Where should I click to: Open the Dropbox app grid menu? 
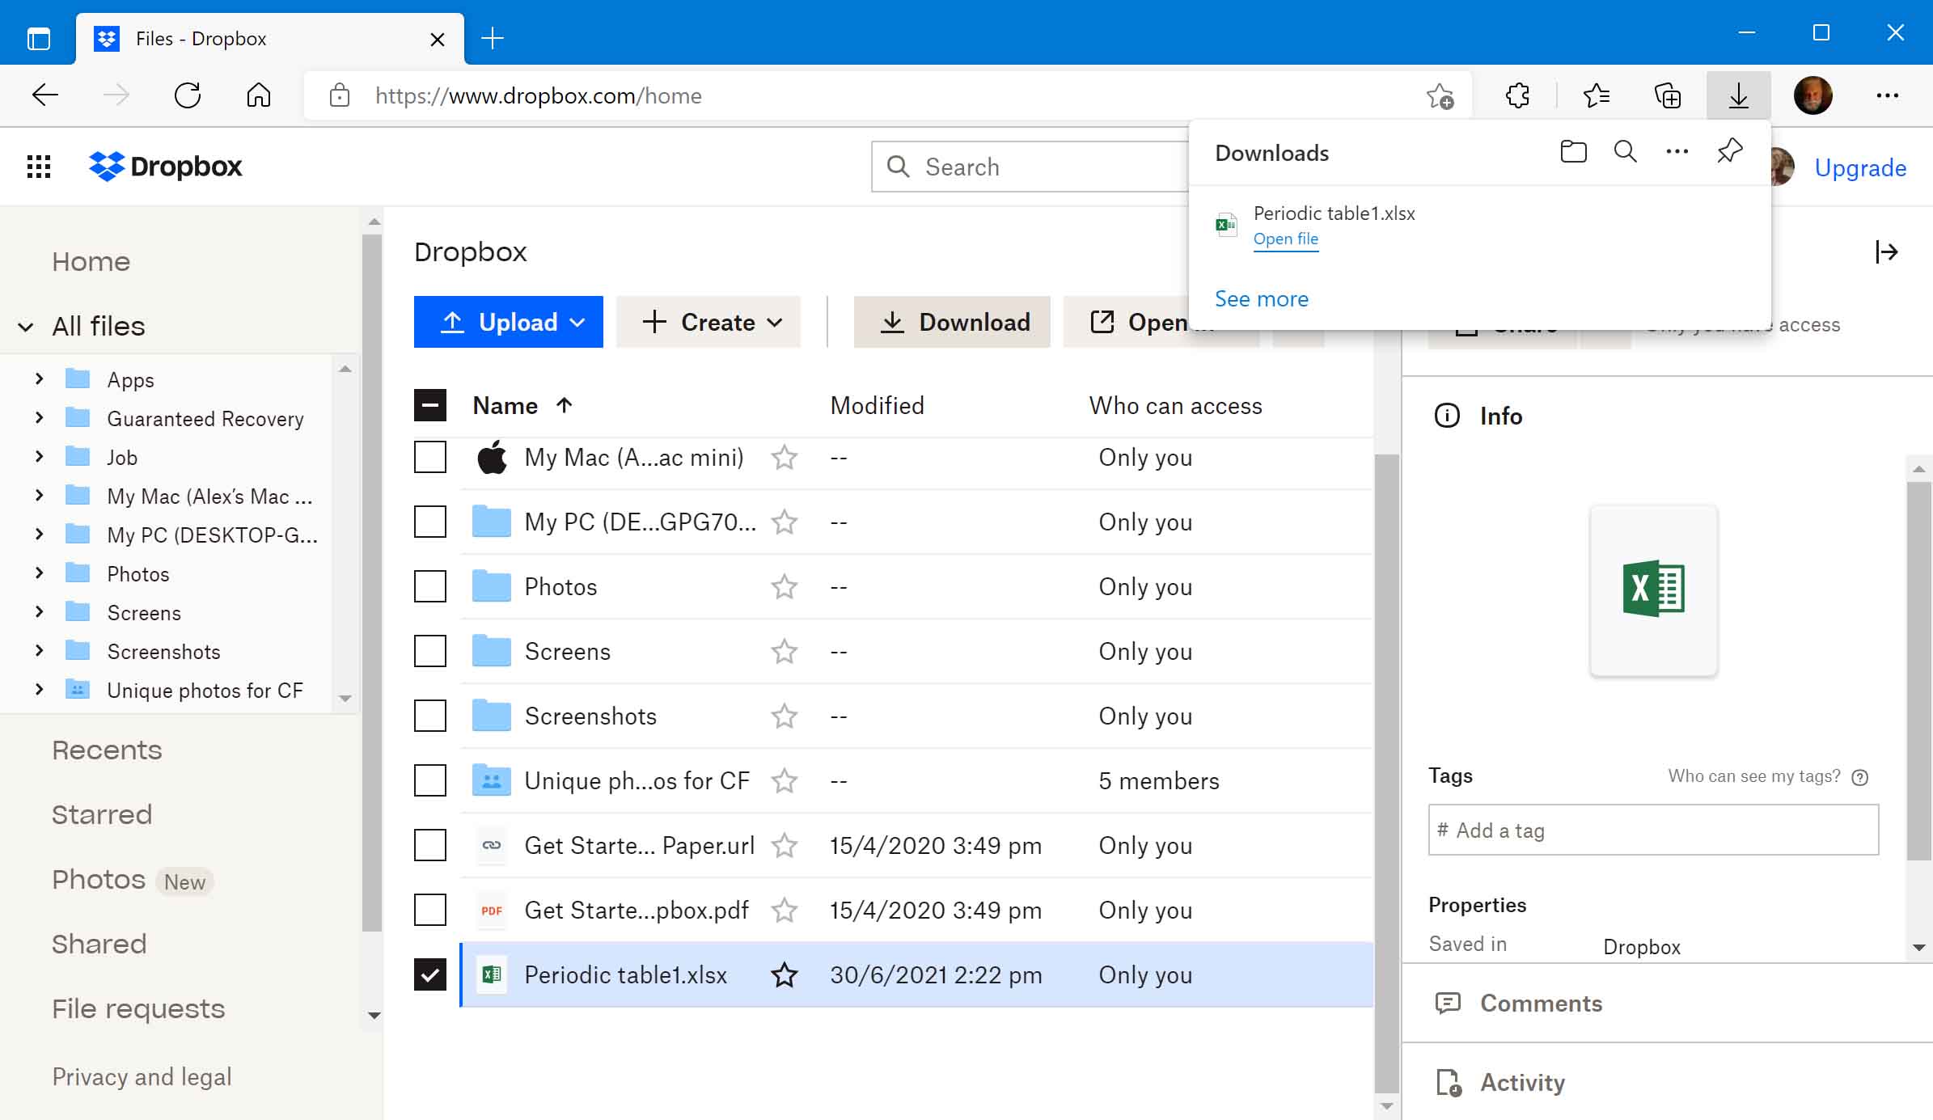click(39, 167)
